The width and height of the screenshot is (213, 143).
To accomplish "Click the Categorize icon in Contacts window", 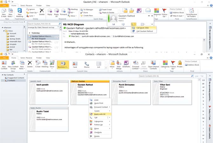I will tap(165, 65).
